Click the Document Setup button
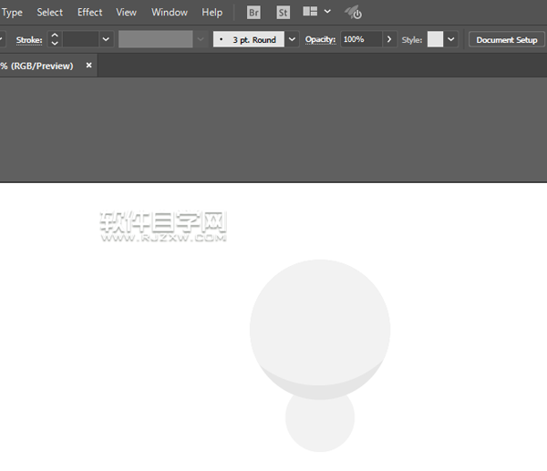The width and height of the screenshot is (547, 471). pyautogui.click(x=507, y=40)
